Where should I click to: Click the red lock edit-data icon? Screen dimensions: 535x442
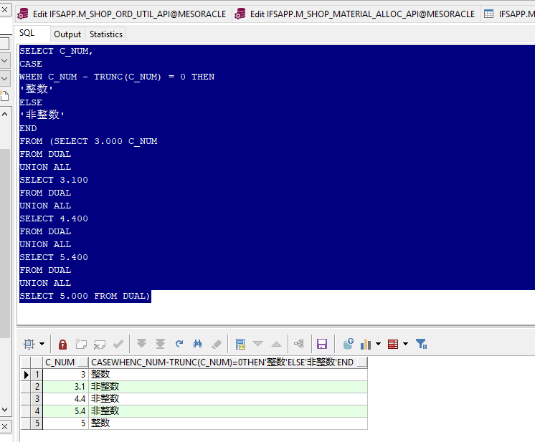tap(63, 344)
